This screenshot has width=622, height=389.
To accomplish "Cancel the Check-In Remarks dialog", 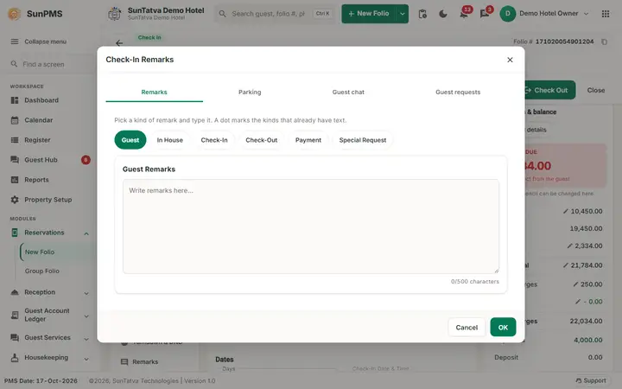I will pos(466,327).
